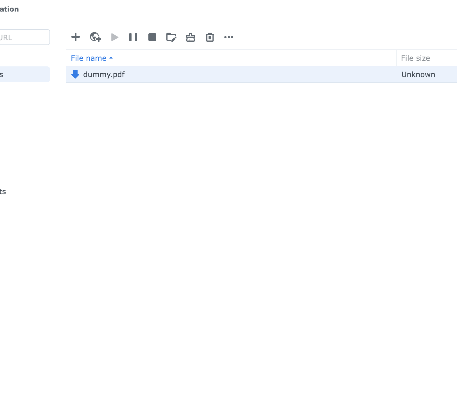Screen dimensions: 457x413
Task: Open the More actions ellipsis menu
Action: click(x=229, y=37)
